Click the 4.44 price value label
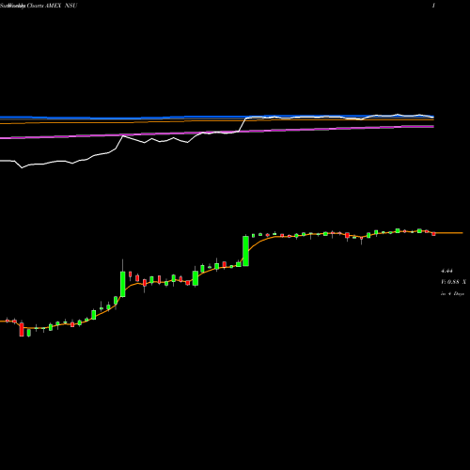 coord(446,271)
